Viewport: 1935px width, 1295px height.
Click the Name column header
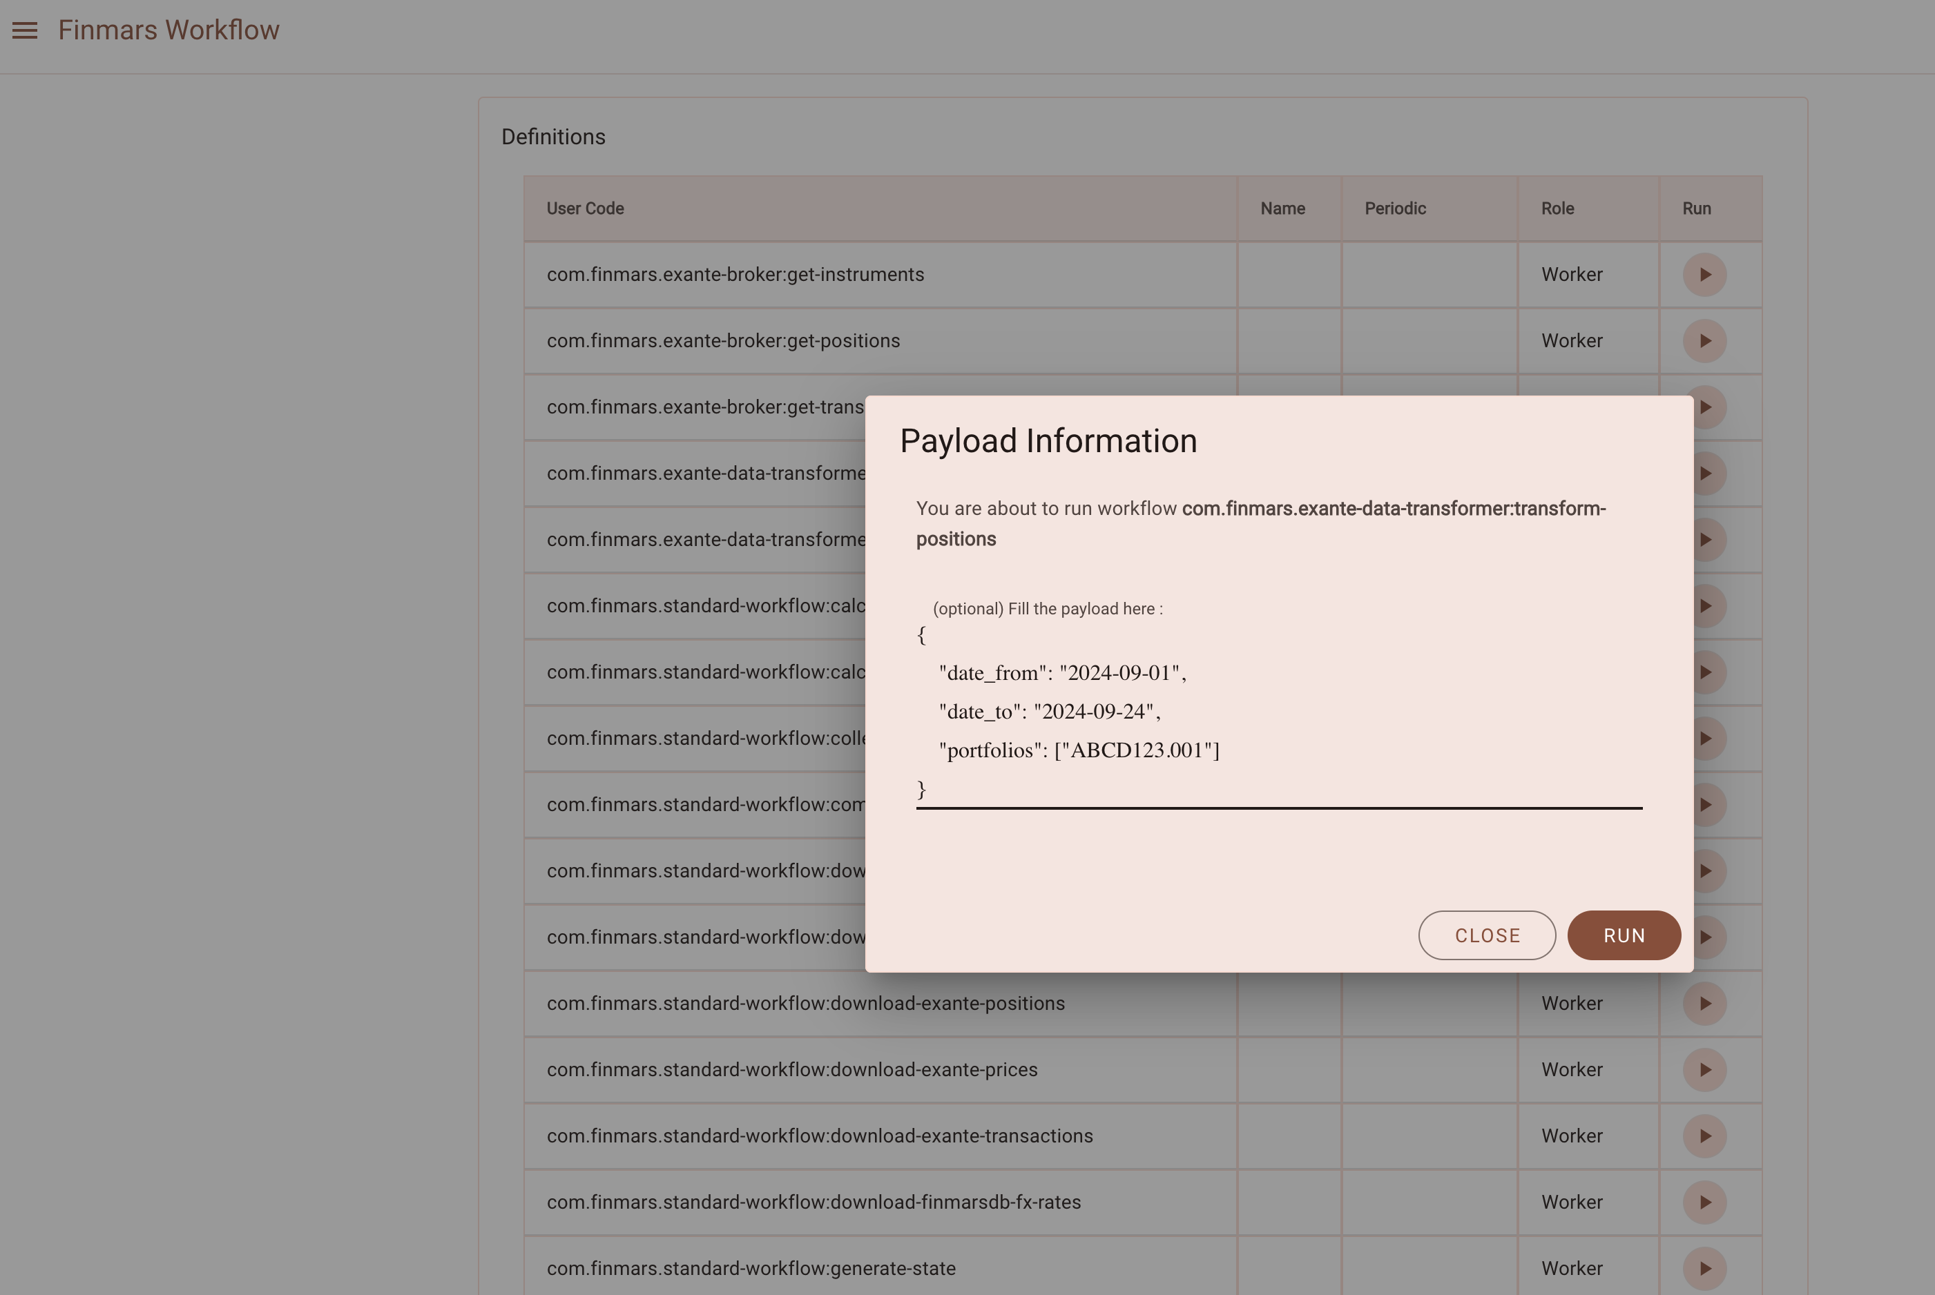coord(1282,208)
